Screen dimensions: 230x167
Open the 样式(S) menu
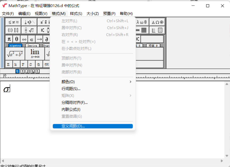(76, 14)
